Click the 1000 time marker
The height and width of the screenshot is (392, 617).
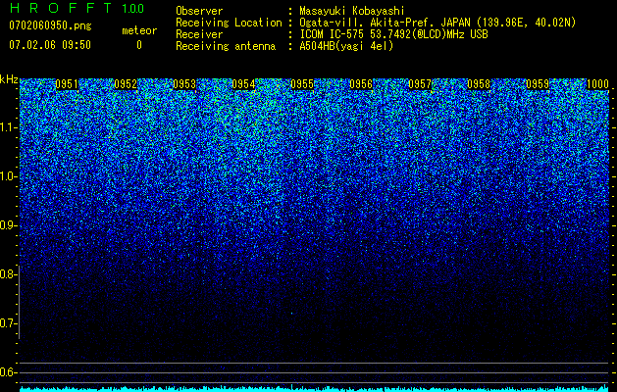click(597, 84)
